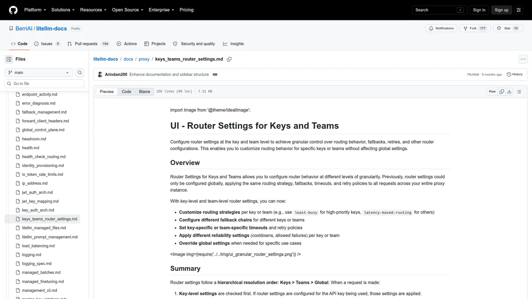532x299 pixels.
Task: Click the health.md file icon
Action: pos(18,148)
